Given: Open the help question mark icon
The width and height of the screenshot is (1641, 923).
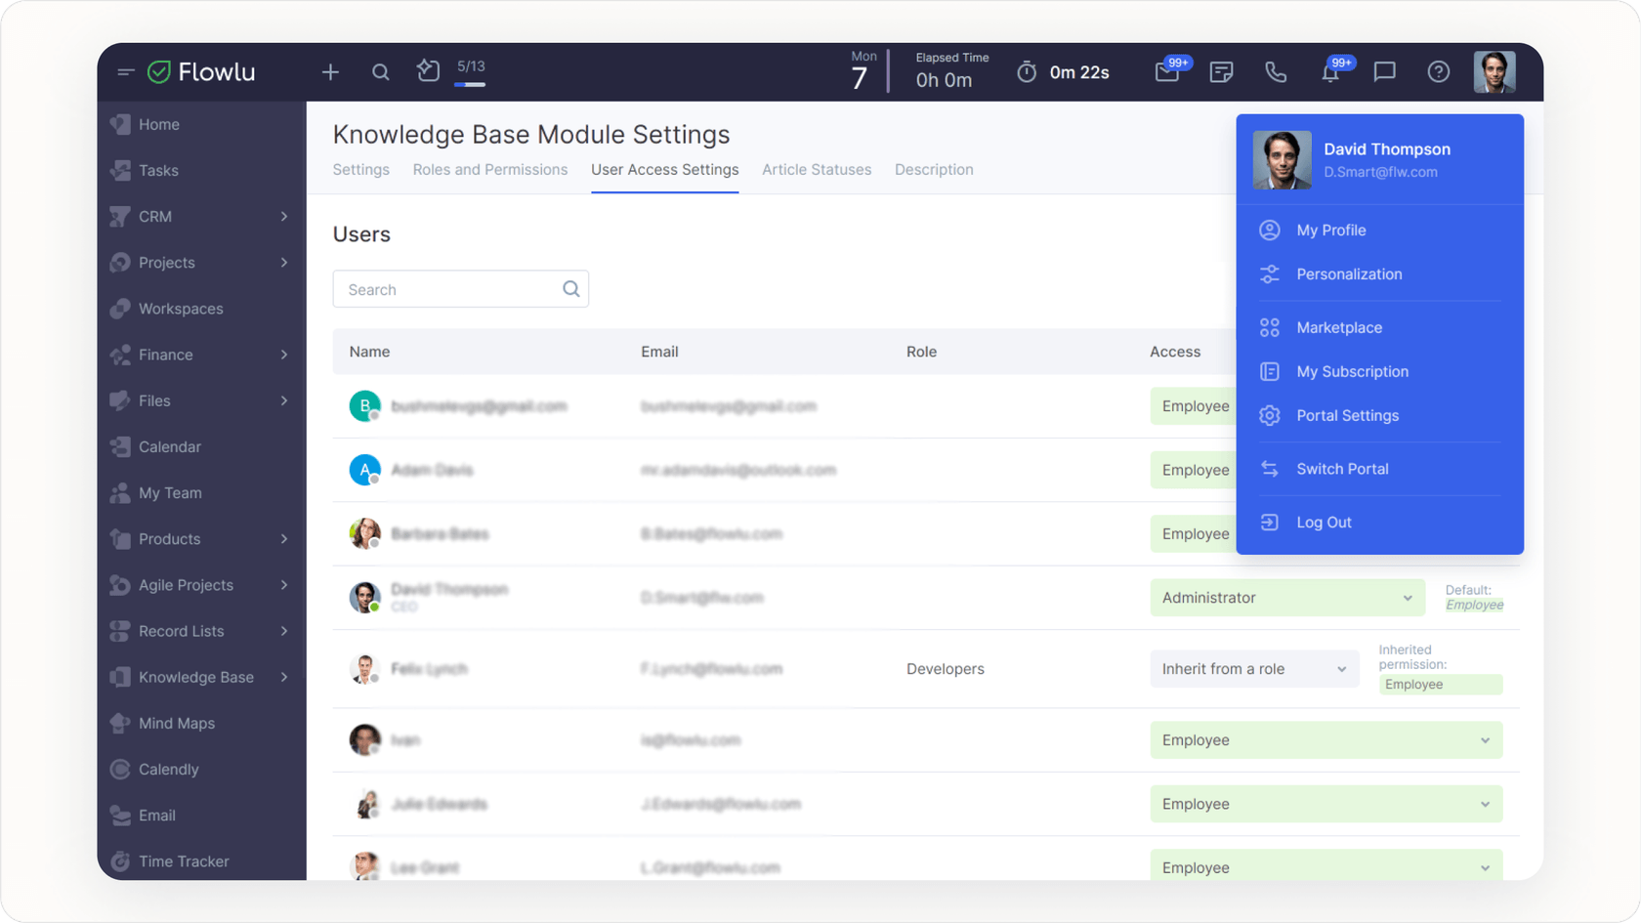Looking at the screenshot, I should pyautogui.click(x=1438, y=71).
